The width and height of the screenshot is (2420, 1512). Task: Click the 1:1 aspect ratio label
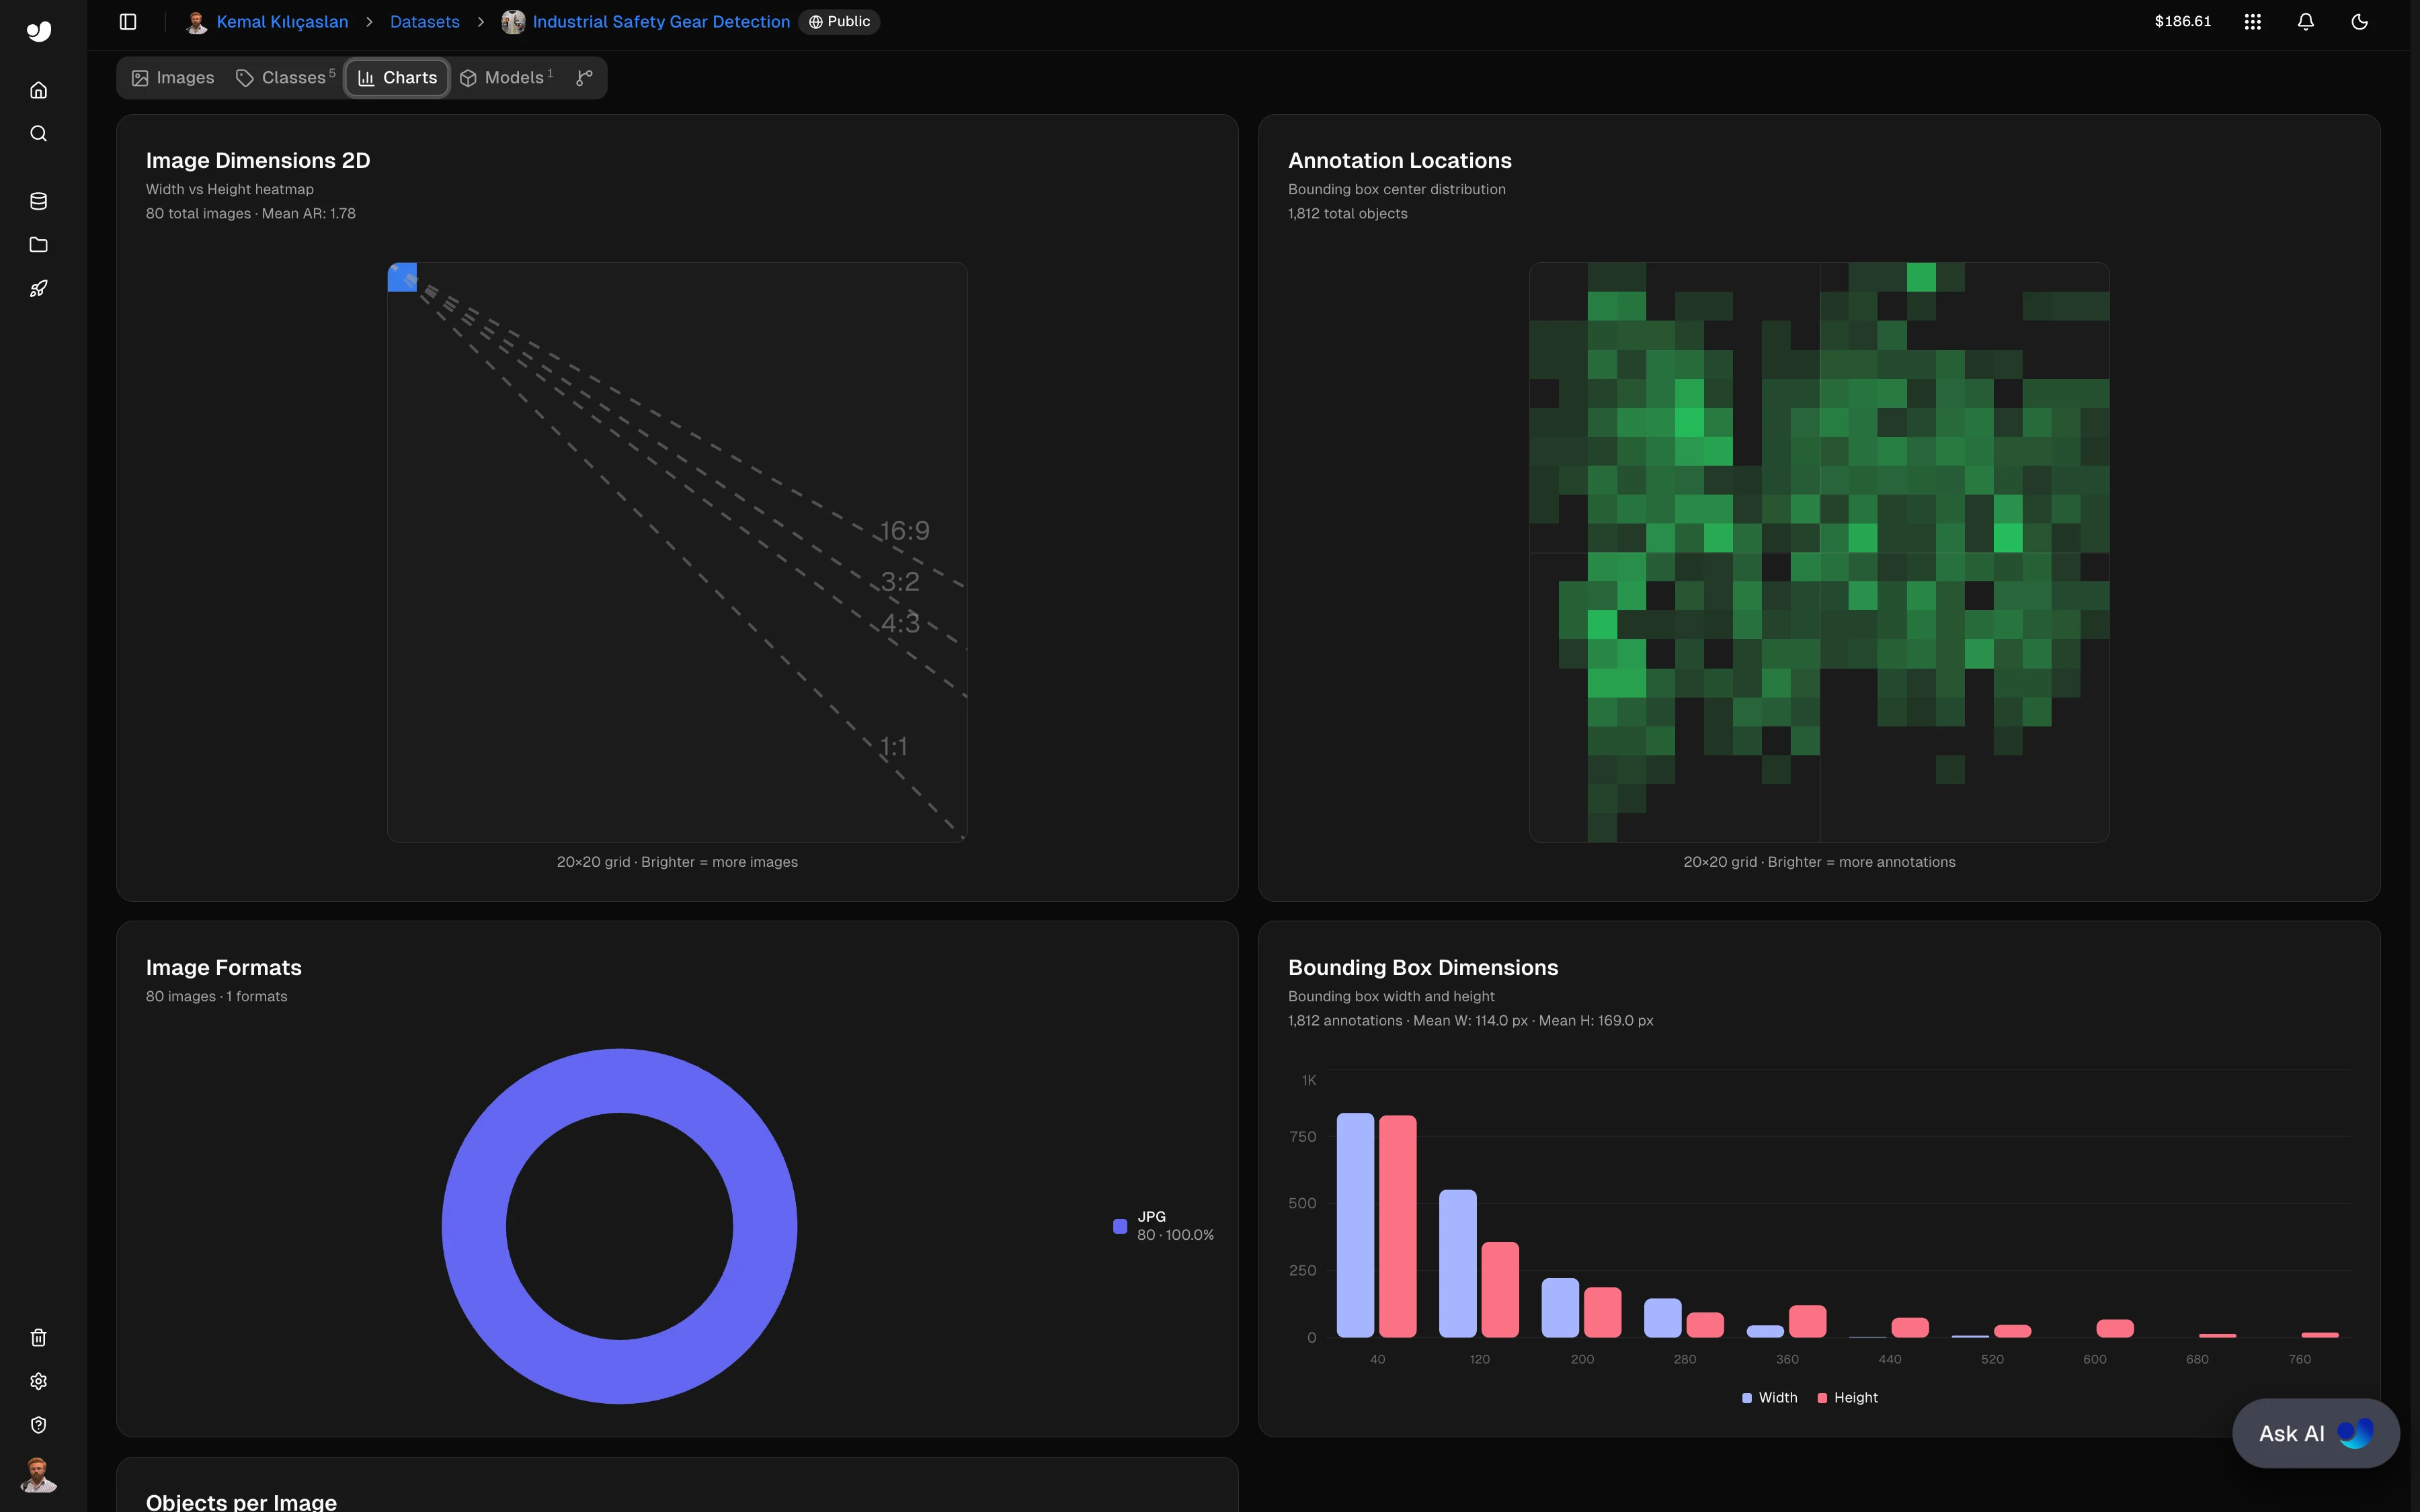894,747
